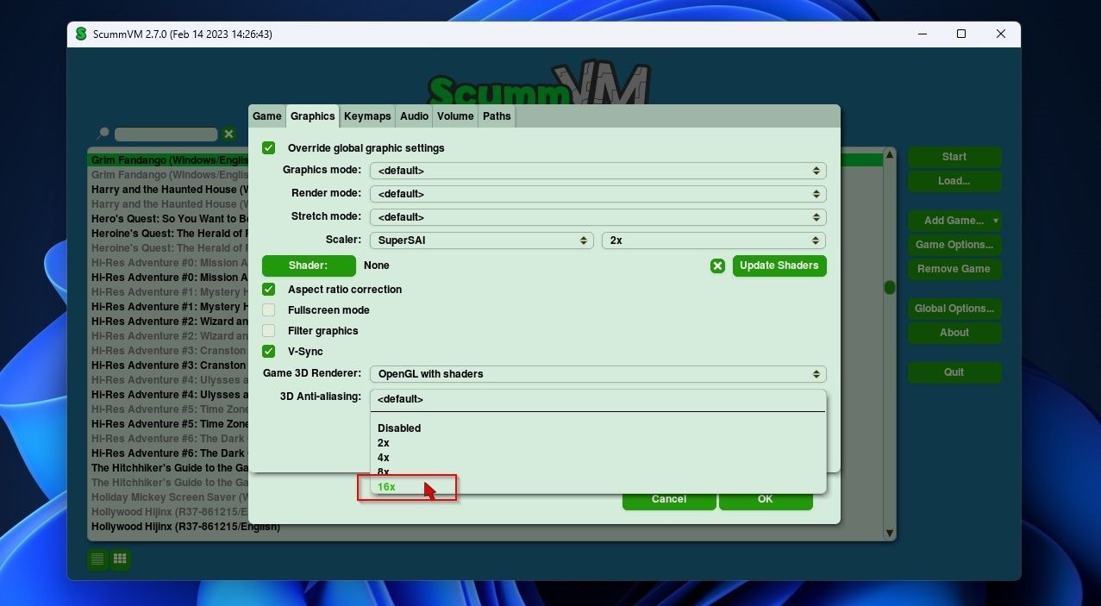The height and width of the screenshot is (606, 1101).
Task: Pick 2x in the 3D Anti-aliasing list
Action: 598,443
